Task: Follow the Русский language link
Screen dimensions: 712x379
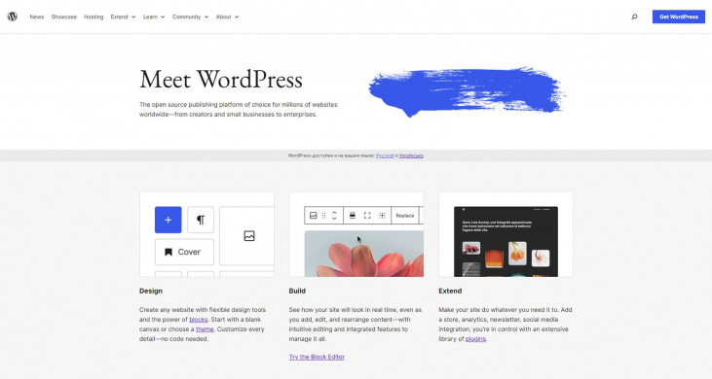Action: (x=385, y=155)
